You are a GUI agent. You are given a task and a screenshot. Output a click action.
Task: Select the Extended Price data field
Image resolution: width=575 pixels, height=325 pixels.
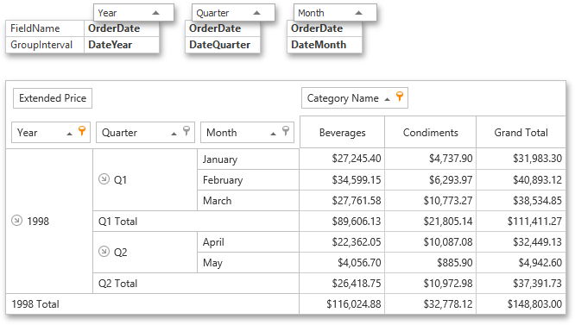[x=53, y=98]
